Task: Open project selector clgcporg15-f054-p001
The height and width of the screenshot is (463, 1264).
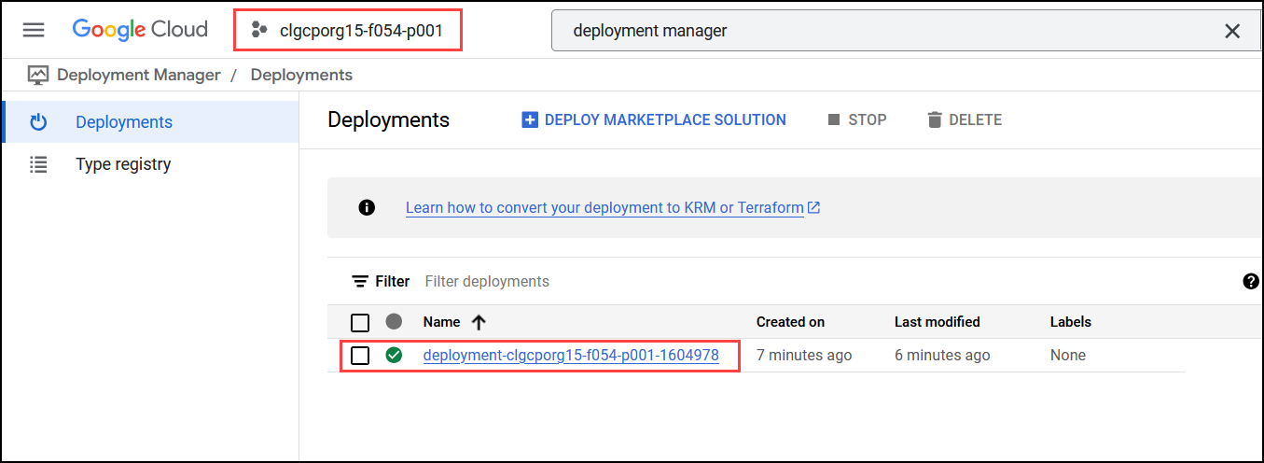Action: pyautogui.click(x=348, y=30)
